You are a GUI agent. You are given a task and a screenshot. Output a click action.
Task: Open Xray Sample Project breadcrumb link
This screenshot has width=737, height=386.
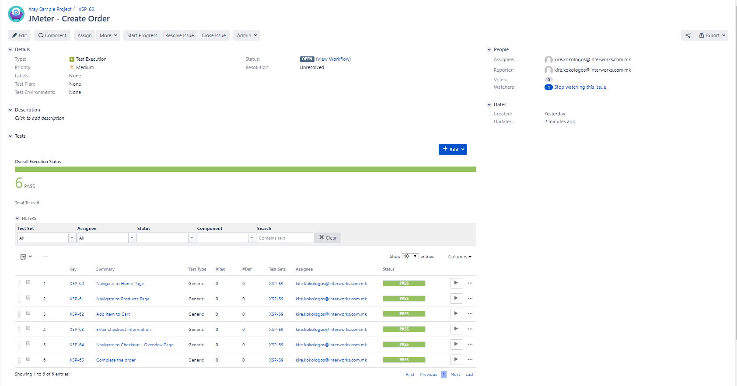(50, 9)
